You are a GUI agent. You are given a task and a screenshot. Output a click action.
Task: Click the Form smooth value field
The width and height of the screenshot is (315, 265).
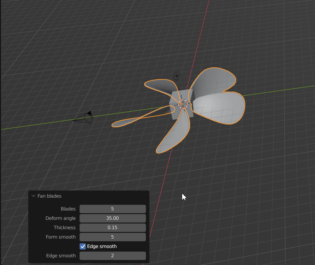click(112, 237)
